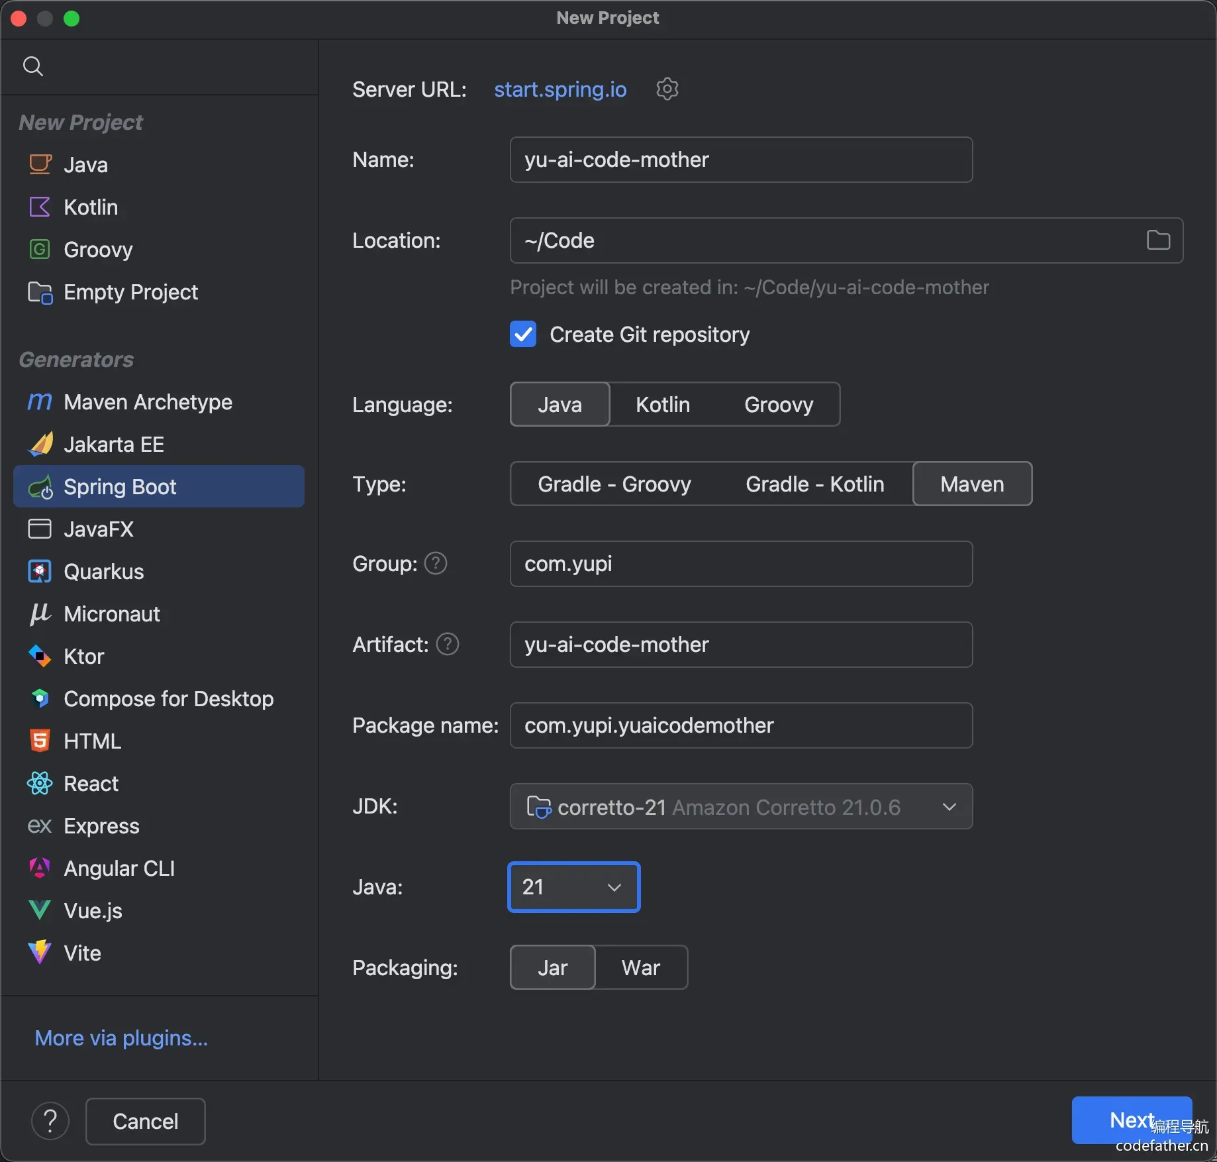Click the Groovy logo icon

coord(40,249)
